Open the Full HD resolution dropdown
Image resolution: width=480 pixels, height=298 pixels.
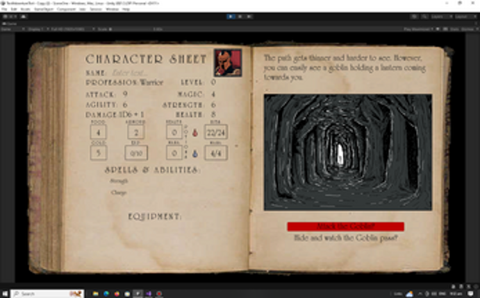[73, 29]
